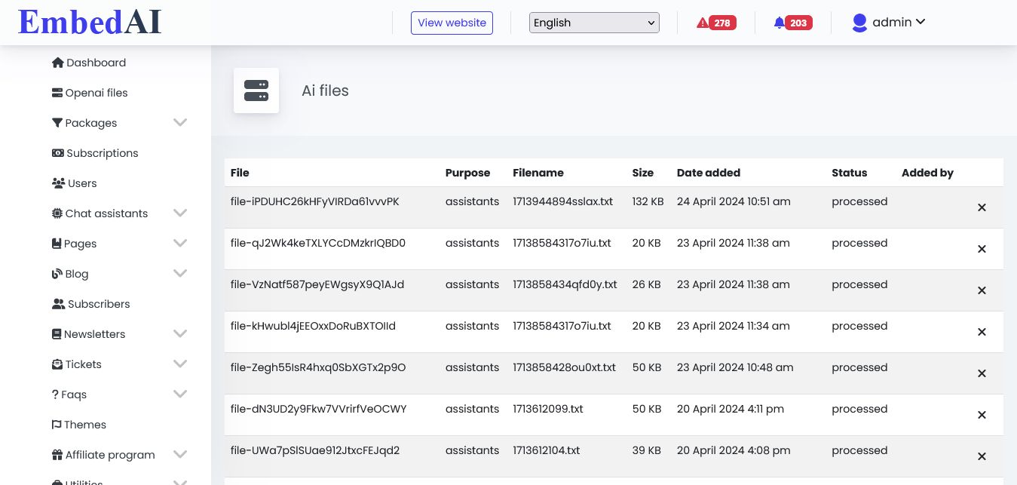Click the EmbedAI logo
This screenshot has height=485, width=1017.
point(90,22)
